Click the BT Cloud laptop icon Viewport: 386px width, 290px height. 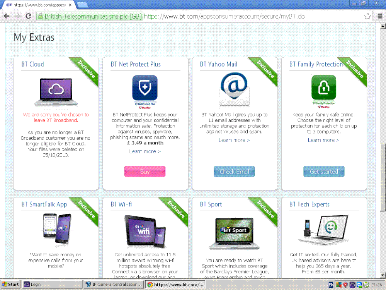pyautogui.click(x=56, y=92)
